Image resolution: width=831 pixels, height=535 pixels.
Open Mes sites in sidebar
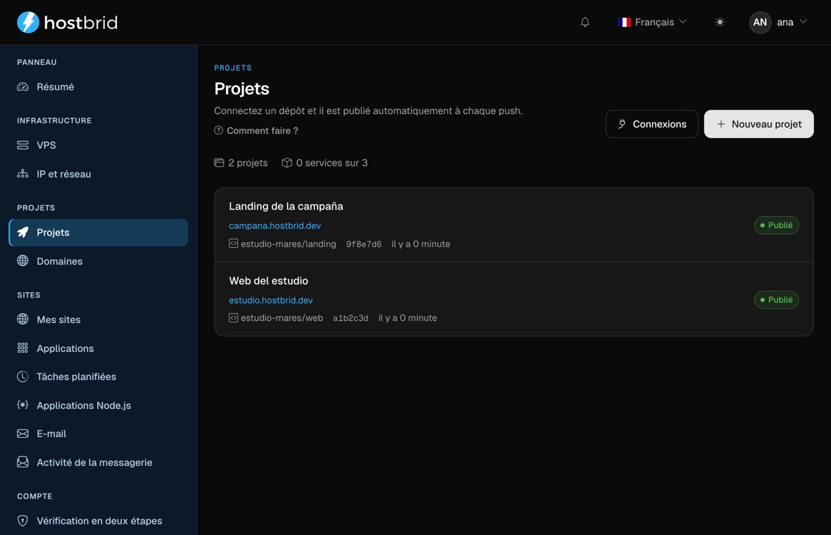point(99,320)
